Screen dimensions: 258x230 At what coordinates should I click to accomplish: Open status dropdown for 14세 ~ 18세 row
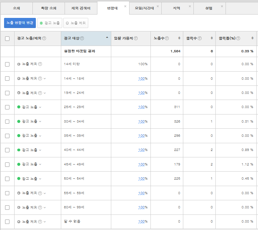coord(45,79)
